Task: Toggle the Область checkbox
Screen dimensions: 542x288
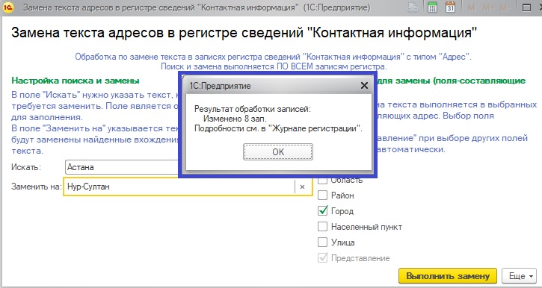Action: [322, 180]
